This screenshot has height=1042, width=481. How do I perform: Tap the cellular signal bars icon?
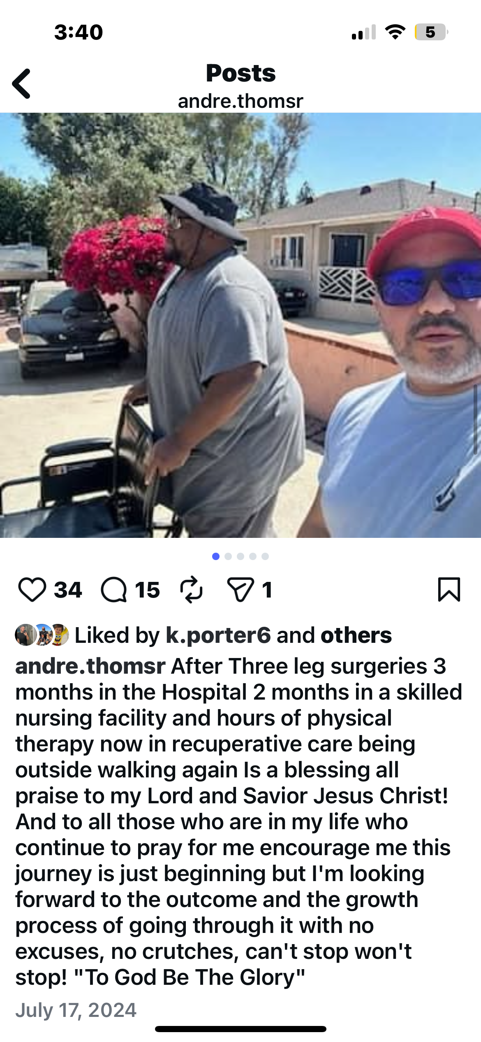coord(364,32)
